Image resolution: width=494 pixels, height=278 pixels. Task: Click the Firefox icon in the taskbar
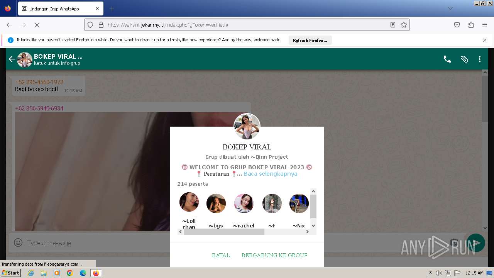(x=96, y=273)
